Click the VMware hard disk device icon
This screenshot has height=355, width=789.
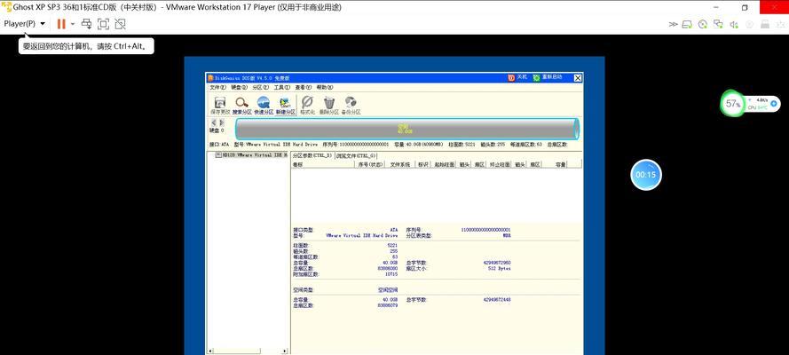(688, 24)
